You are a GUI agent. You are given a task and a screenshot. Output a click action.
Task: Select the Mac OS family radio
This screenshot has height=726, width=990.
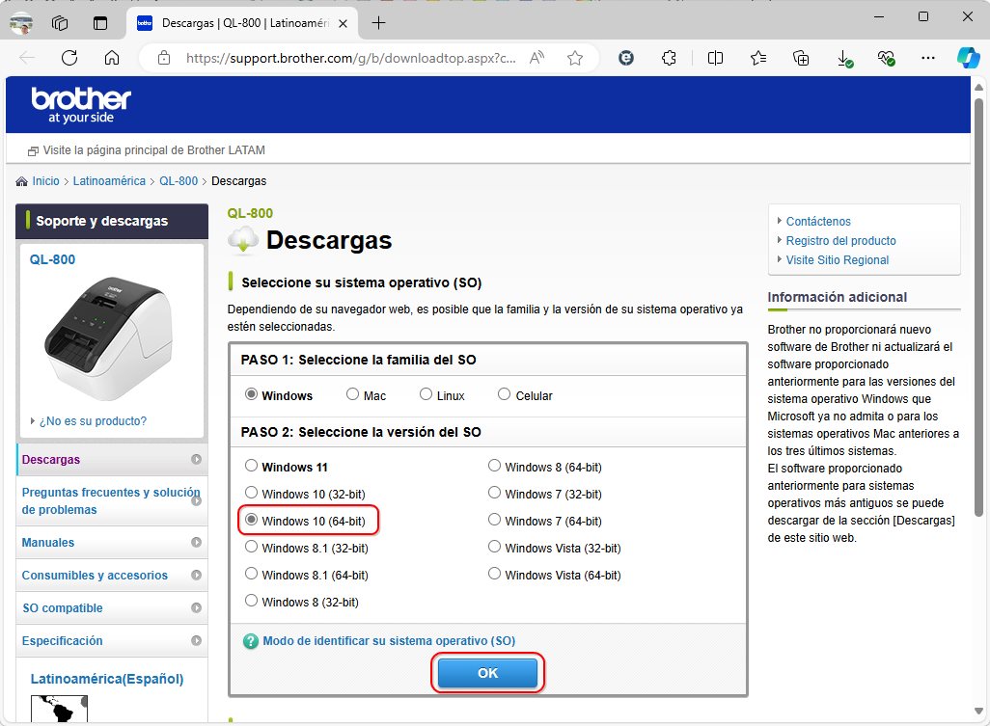point(352,394)
